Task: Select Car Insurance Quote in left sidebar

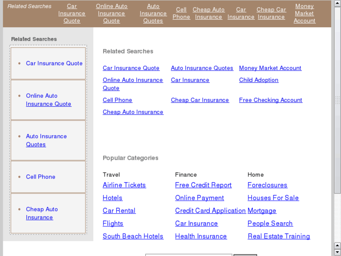Action: [54, 63]
